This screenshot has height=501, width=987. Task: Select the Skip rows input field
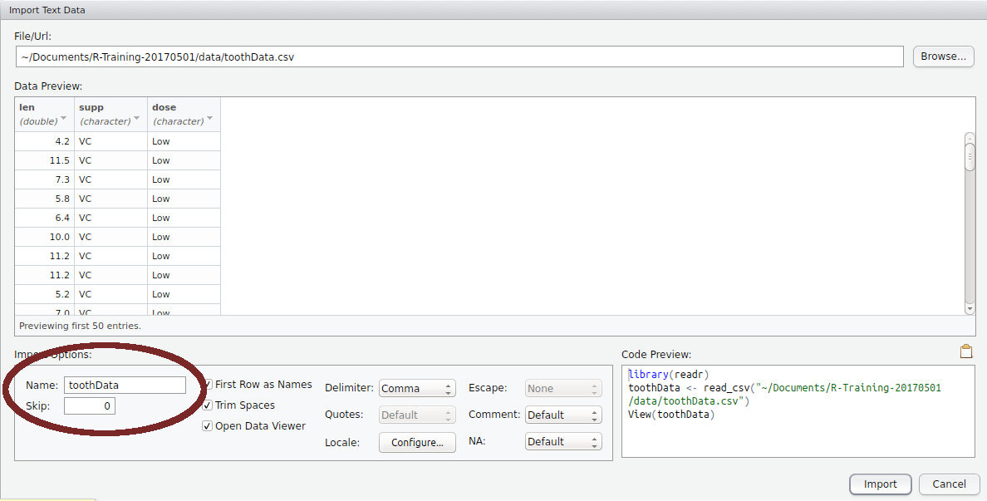pyautogui.click(x=89, y=406)
